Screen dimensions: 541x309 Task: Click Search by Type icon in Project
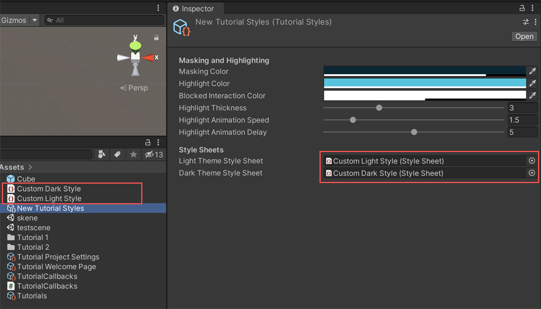pyautogui.click(x=102, y=154)
